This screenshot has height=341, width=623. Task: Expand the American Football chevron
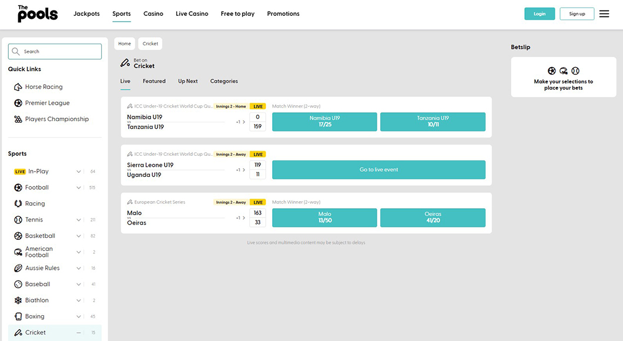tap(79, 252)
